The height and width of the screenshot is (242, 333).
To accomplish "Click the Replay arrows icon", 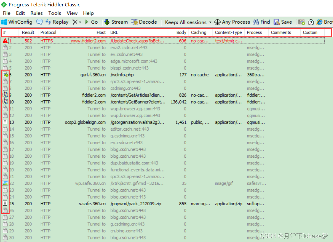I will pos(49,22).
